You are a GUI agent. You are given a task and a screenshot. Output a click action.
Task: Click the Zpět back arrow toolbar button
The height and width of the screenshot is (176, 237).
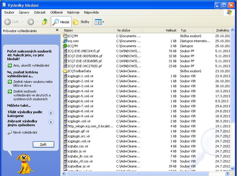click(11, 22)
